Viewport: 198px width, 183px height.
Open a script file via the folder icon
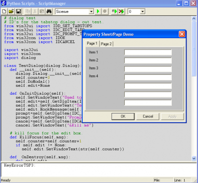11,11
